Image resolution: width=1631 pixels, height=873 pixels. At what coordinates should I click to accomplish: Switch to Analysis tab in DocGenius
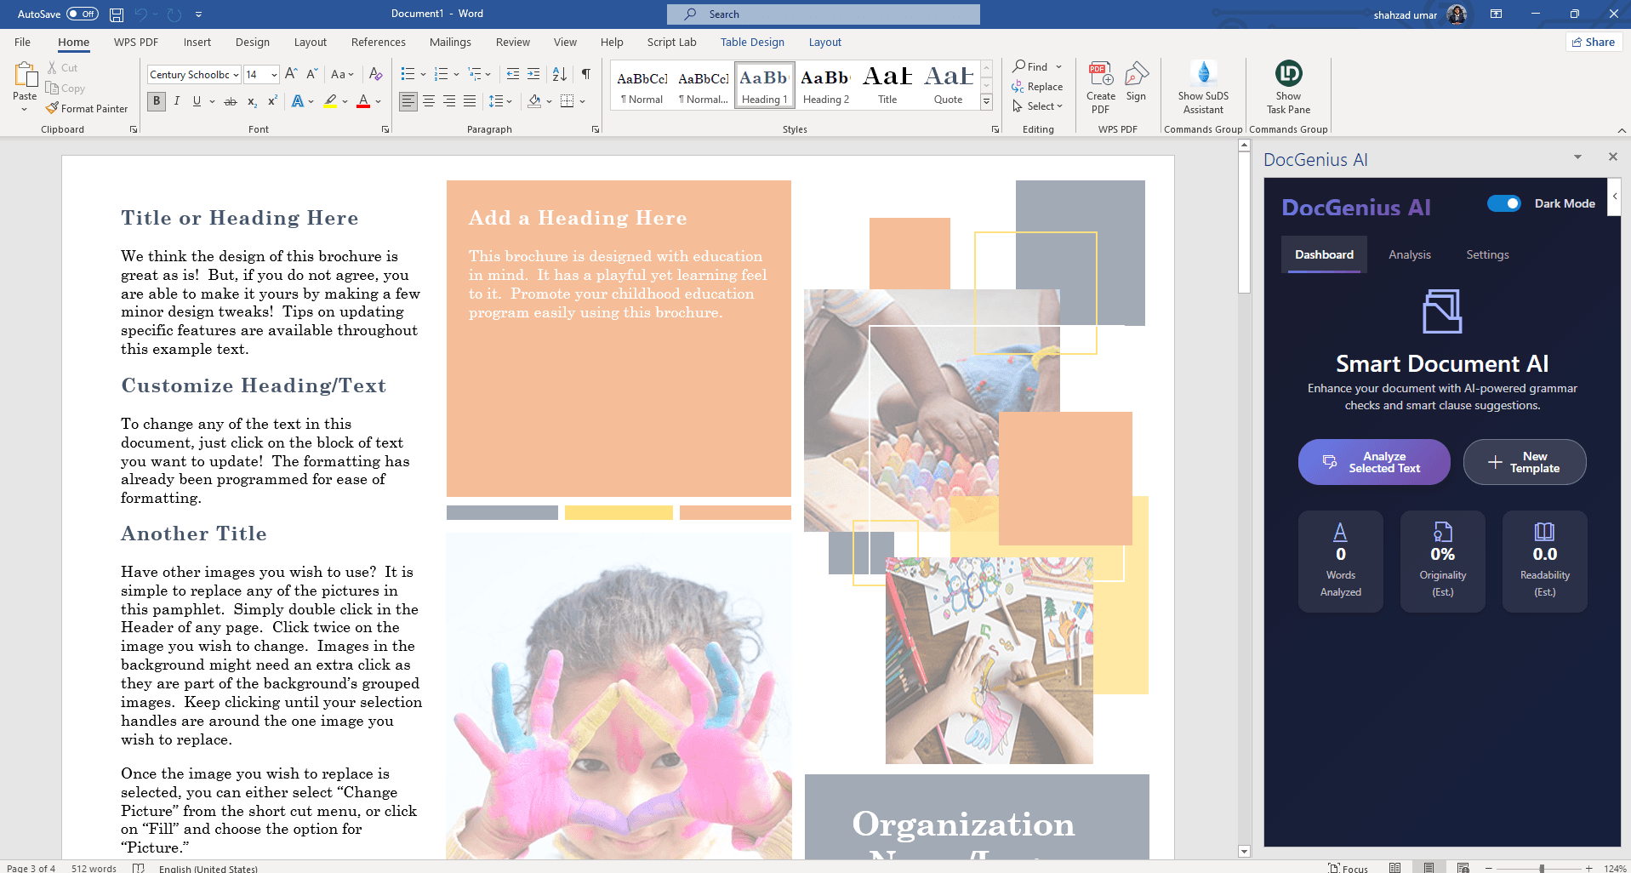1410,254
